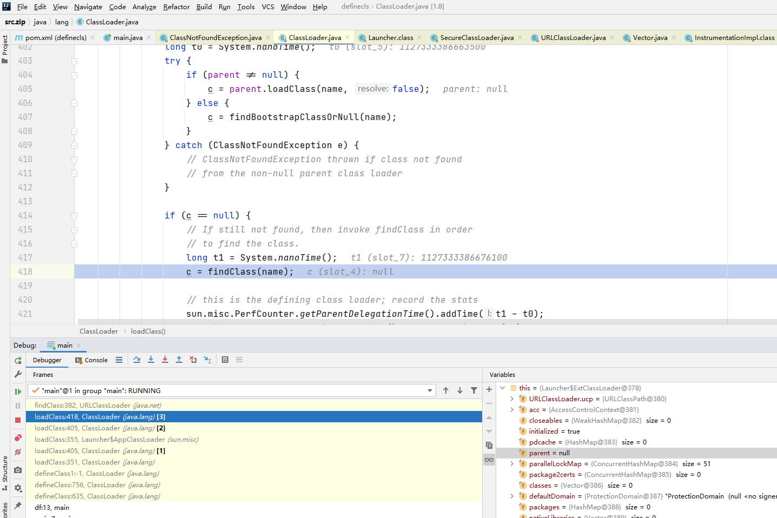Toggle the frames filter funnel icon
777x518 pixels.
pyautogui.click(x=474, y=390)
